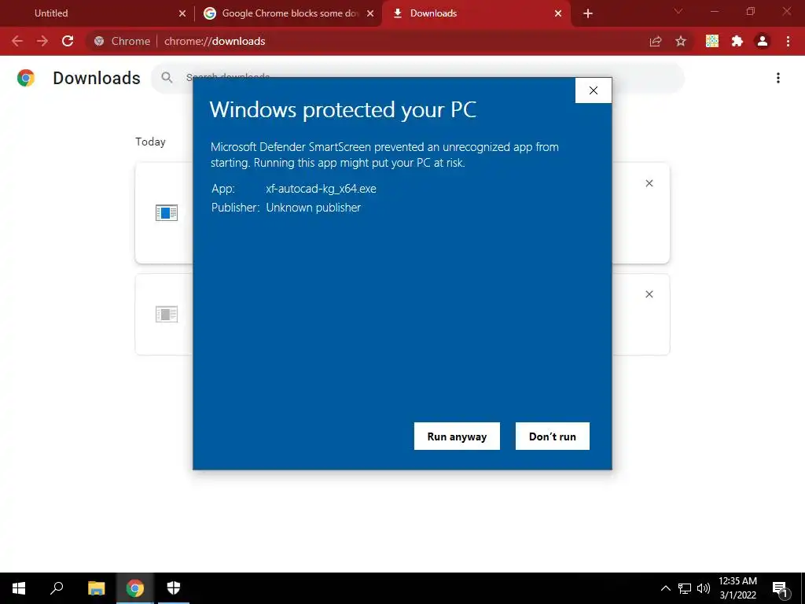This screenshot has height=604, width=805.
Task: Click Run anyway in SmartScreen dialog
Action: 457,436
